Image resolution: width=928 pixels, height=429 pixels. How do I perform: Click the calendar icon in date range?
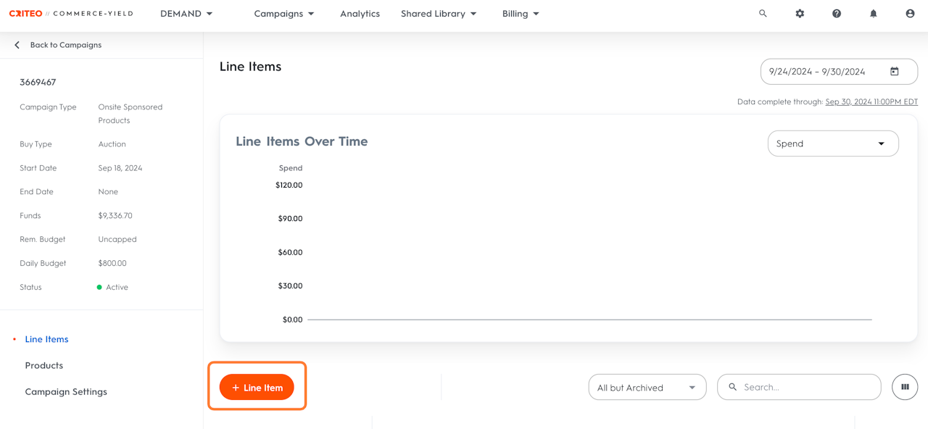[x=895, y=72]
